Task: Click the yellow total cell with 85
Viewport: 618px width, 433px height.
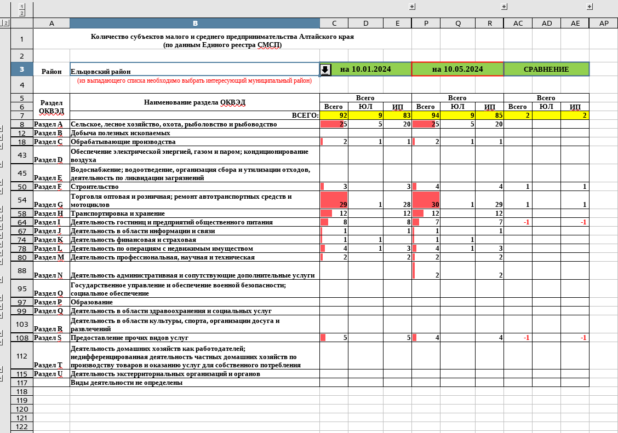Action: point(489,116)
